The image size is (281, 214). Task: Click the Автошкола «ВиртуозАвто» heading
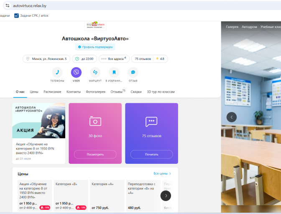95,39
